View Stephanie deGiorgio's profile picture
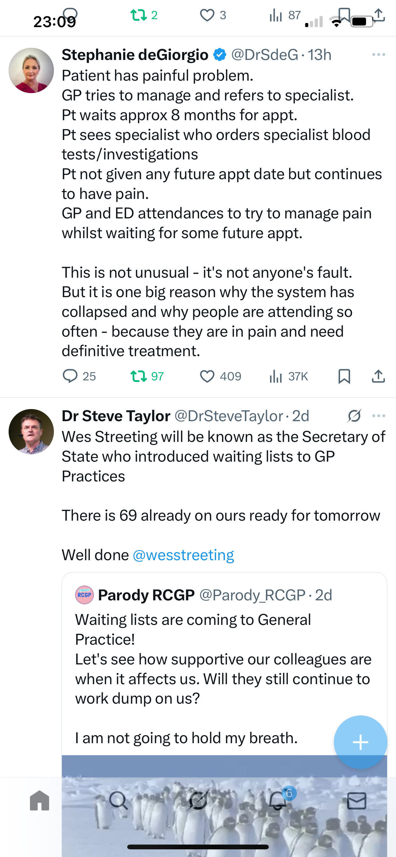Screen dimensions: 396x857 pos(31,70)
